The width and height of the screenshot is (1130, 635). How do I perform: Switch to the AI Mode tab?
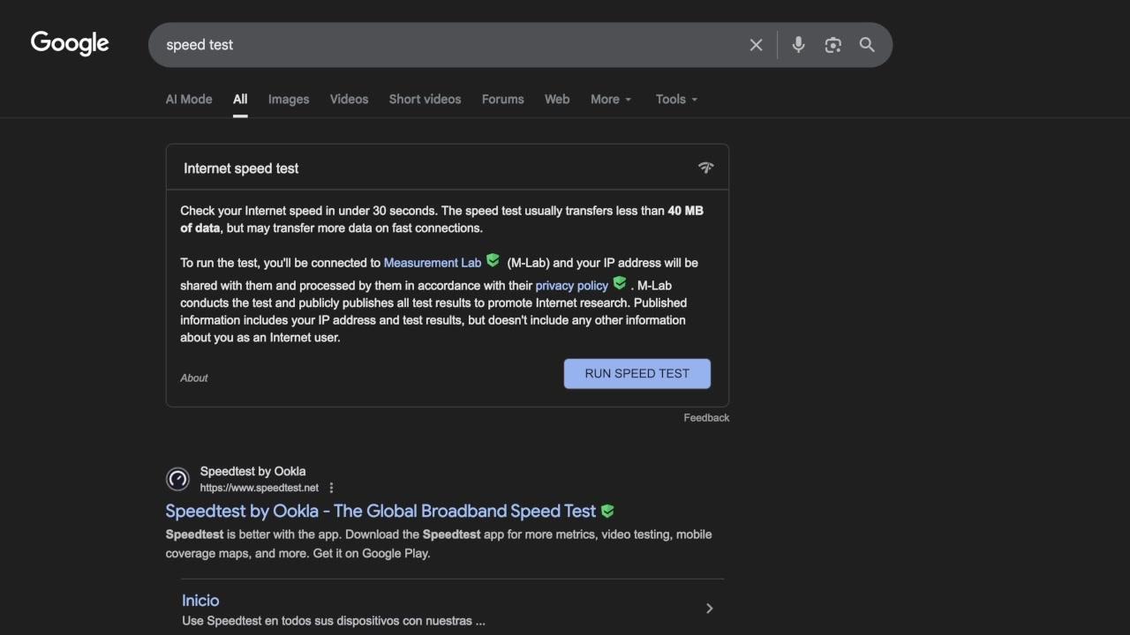(189, 100)
